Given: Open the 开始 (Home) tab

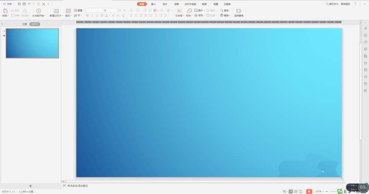Looking at the screenshot, I should (142, 4).
